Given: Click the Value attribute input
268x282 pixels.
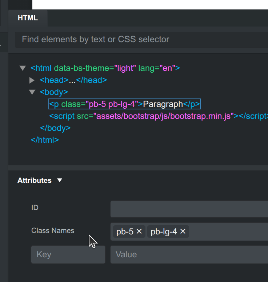Looking at the screenshot, I should 189,254.
